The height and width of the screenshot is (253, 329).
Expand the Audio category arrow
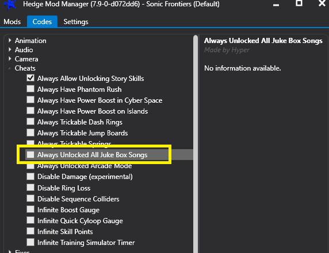10,49
